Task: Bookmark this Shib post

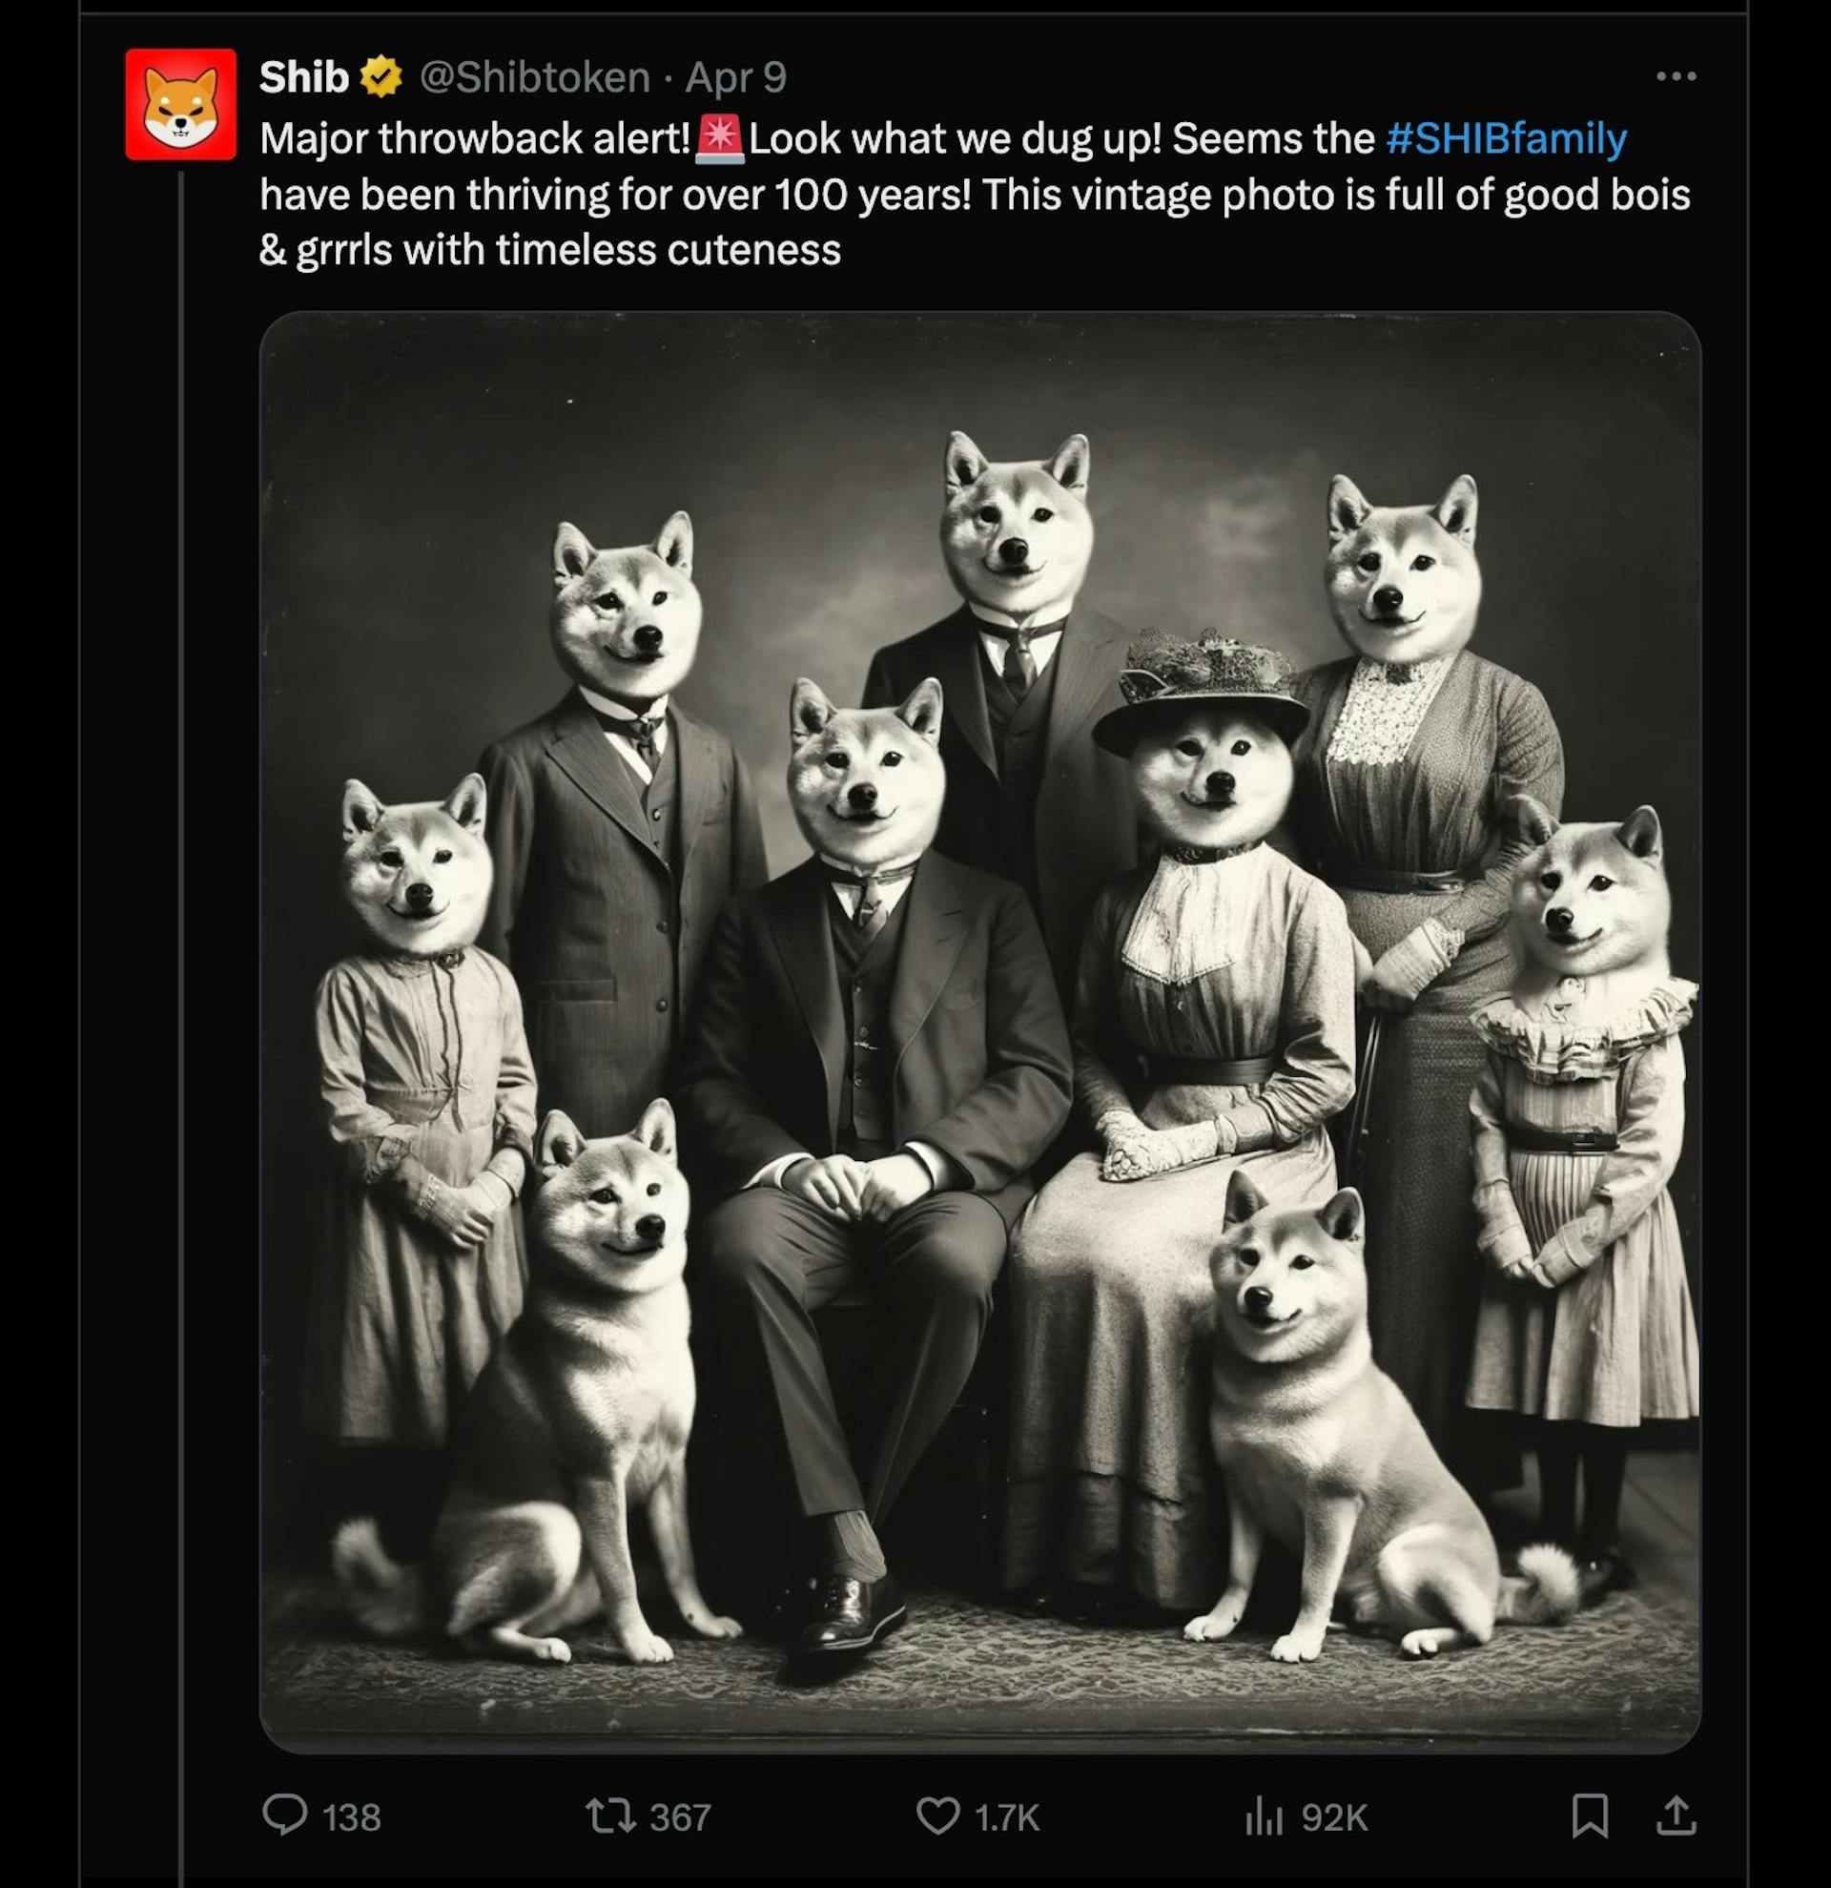Action: [1590, 1815]
